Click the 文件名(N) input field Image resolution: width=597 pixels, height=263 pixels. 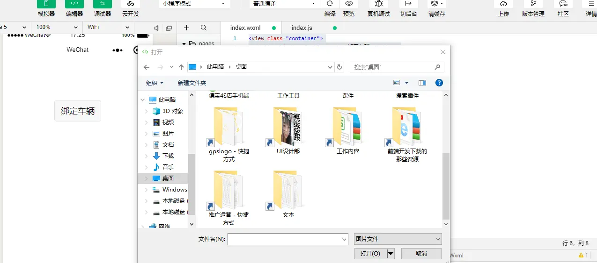(x=288, y=239)
